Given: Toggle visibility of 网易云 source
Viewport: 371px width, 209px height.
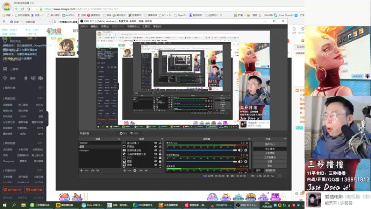Looking at the screenshot, I should click(156, 147).
